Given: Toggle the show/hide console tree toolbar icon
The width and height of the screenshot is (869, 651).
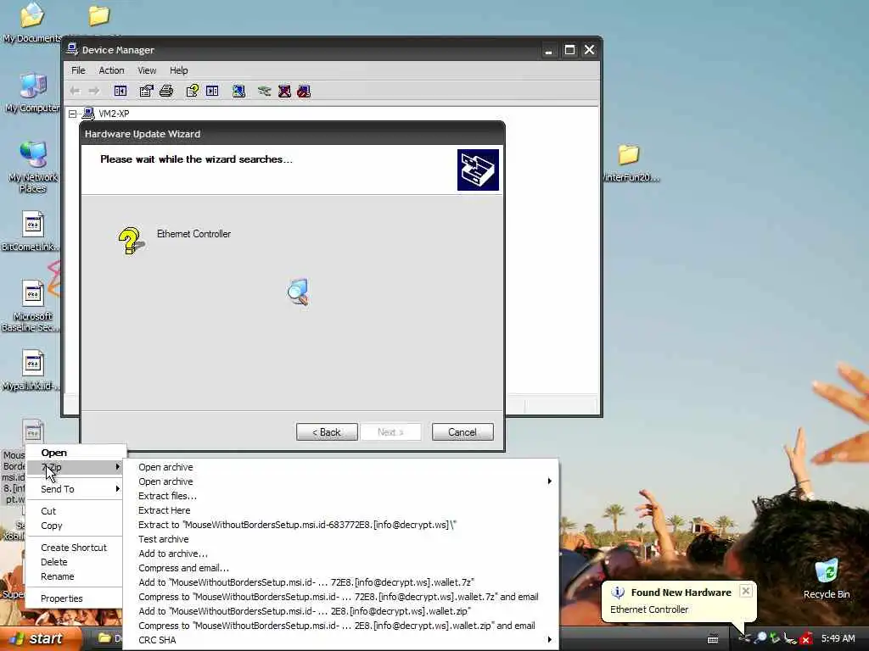Looking at the screenshot, I should (121, 91).
